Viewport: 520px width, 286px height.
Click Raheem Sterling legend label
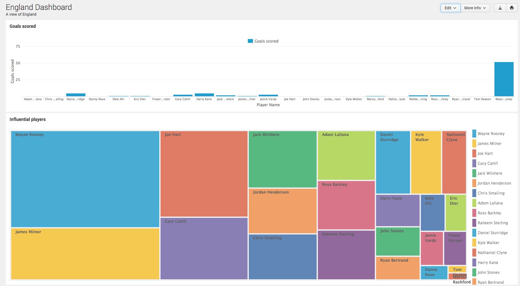coord(493,223)
